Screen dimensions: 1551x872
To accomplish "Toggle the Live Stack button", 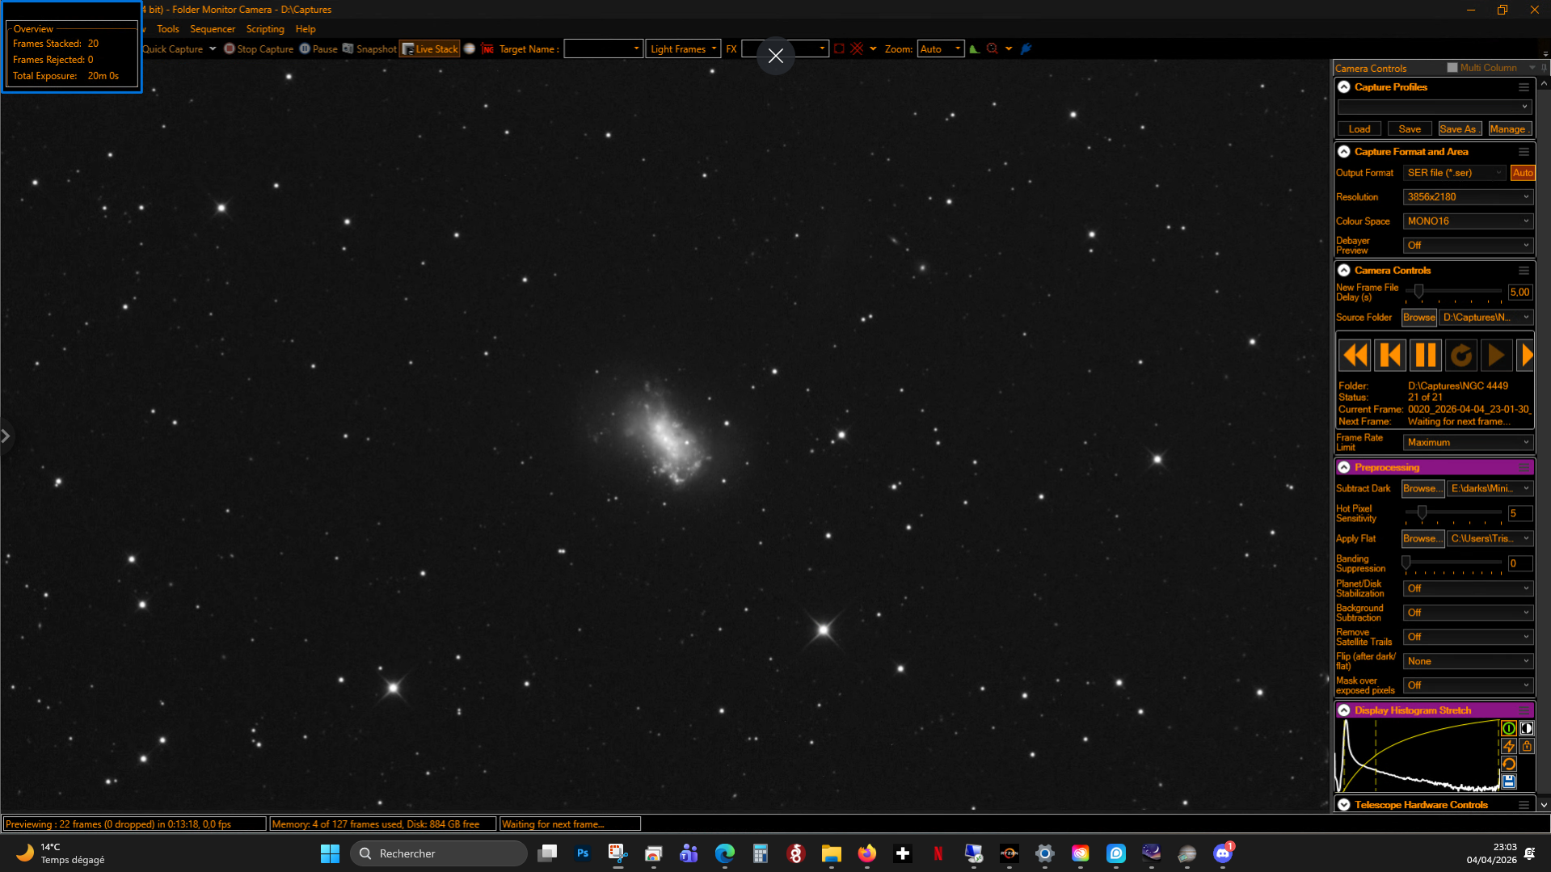I will click(430, 49).
